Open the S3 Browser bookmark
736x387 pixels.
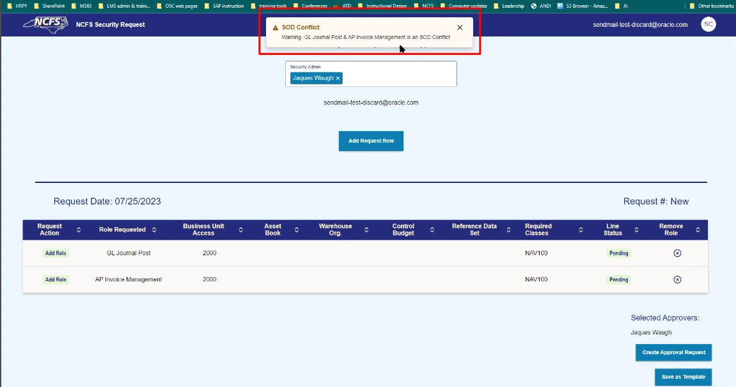tap(583, 6)
